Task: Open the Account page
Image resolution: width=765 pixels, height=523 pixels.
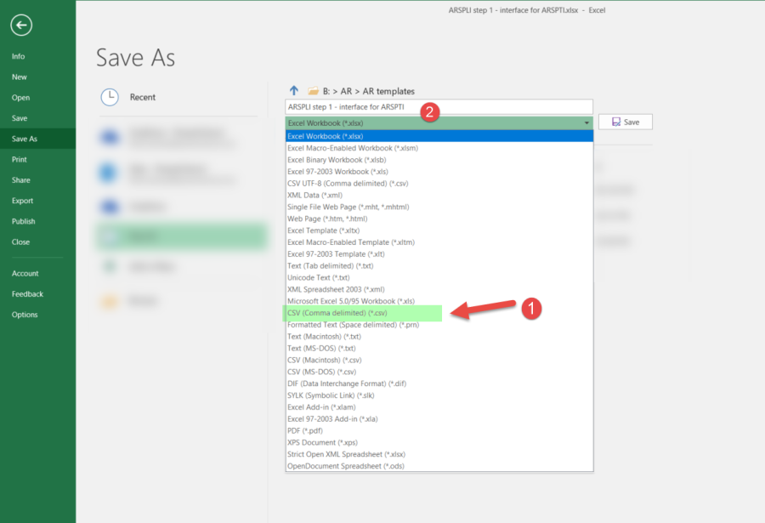Action: (x=25, y=274)
